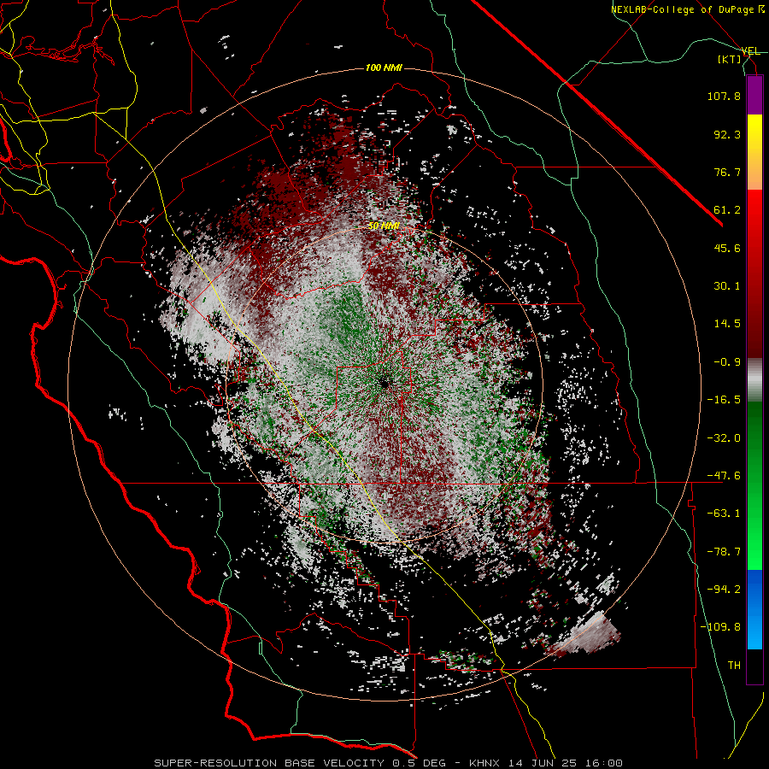Select the 92.3 legend value
The height and width of the screenshot is (769, 769).
727,134
